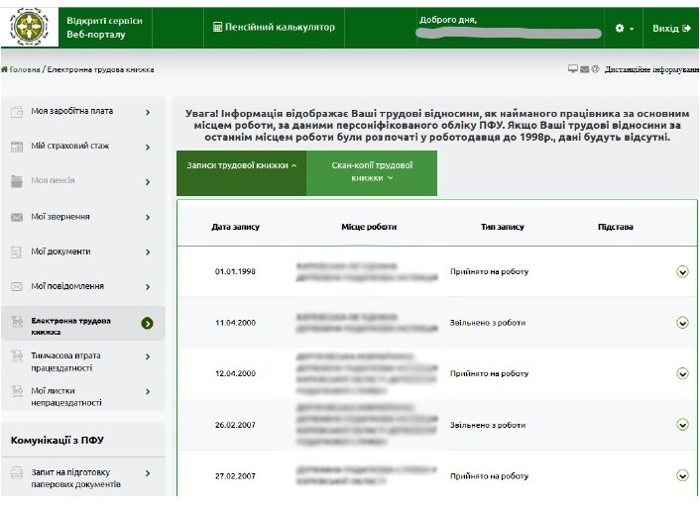Click home icon in breadcrumb
Image resolution: width=700 pixels, height=506 pixels.
coord(5,69)
